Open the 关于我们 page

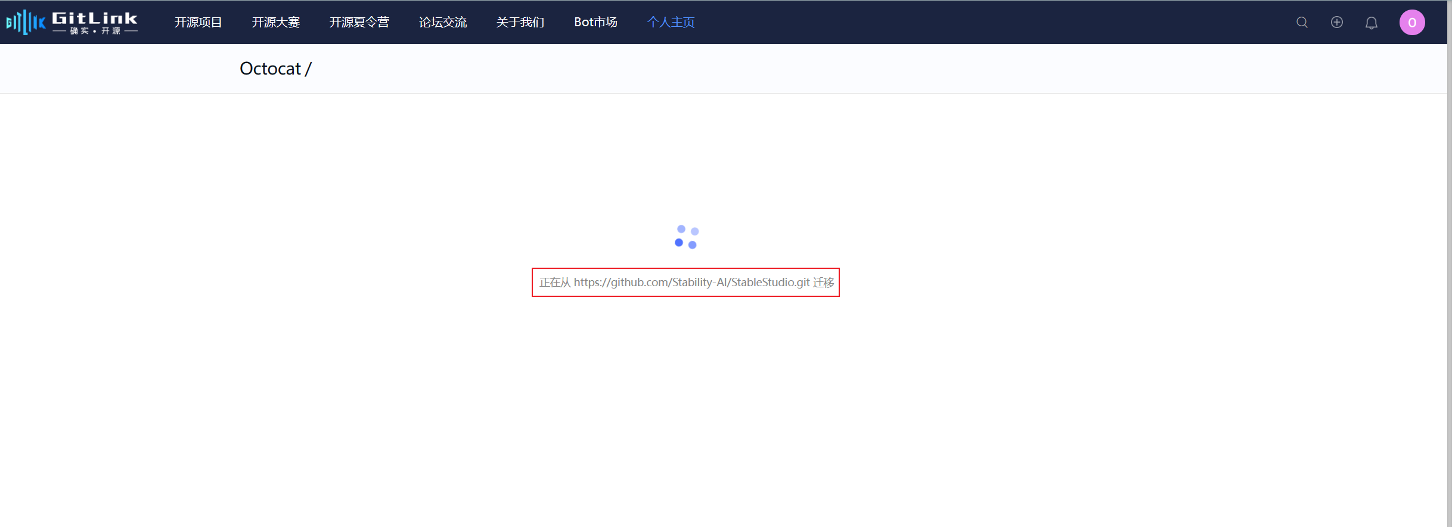(x=520, y=22)
